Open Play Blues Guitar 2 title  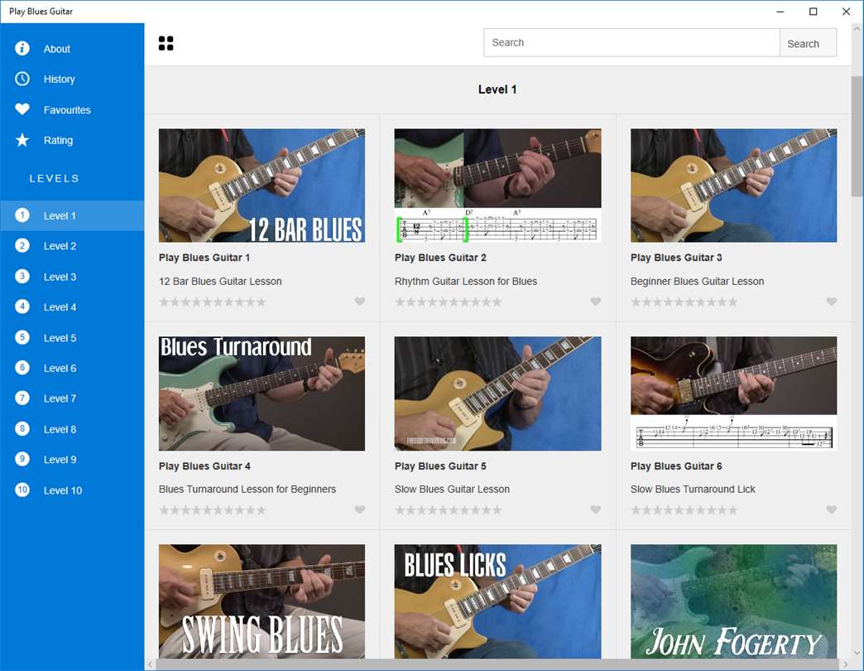[440, 258]
